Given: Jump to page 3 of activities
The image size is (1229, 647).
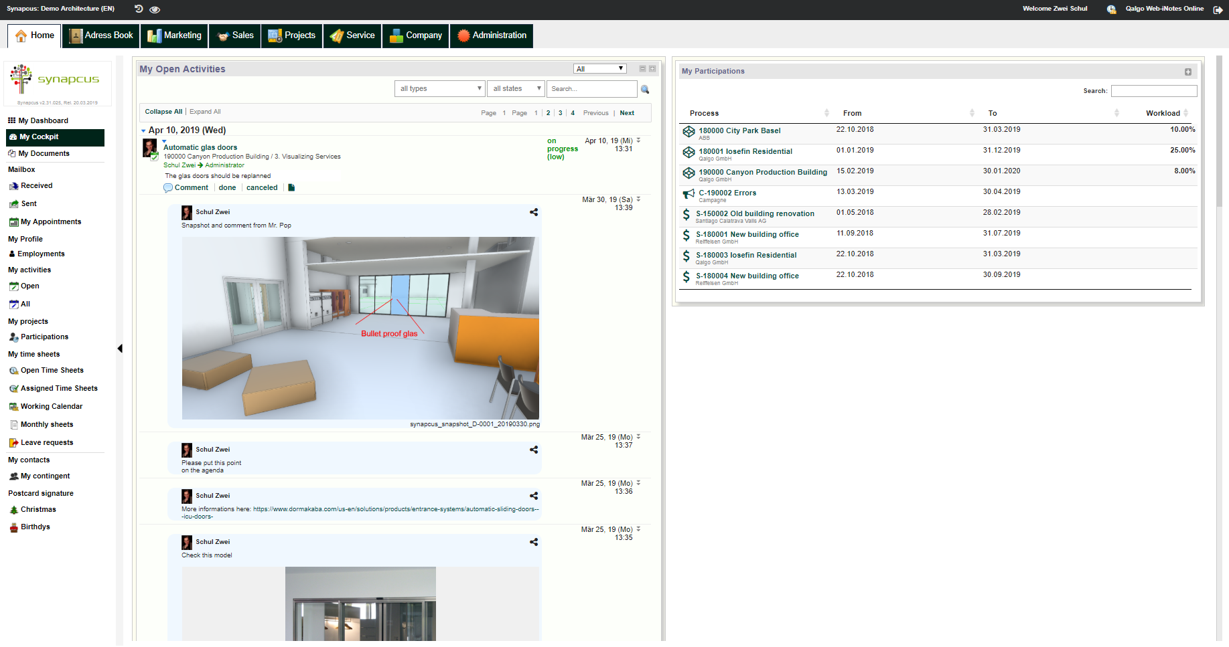Looking at the screenshot, I should [561, 113].
